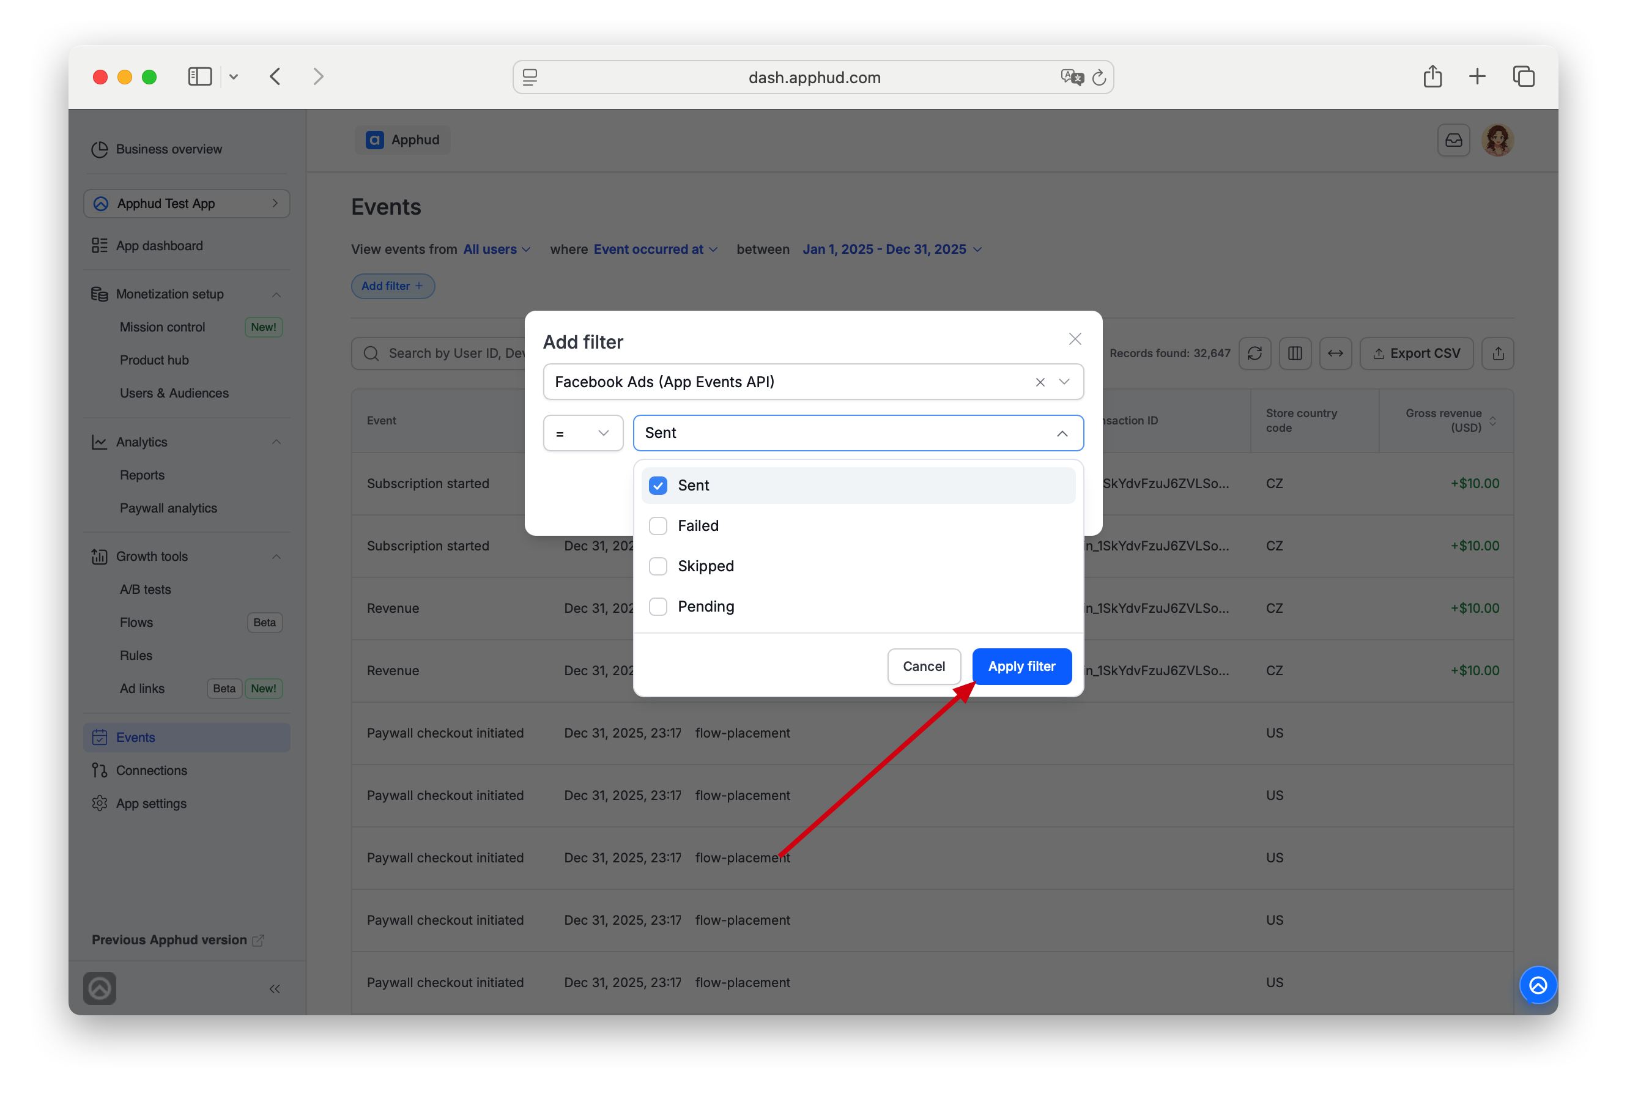Open the date range picker

click(892, 250)
